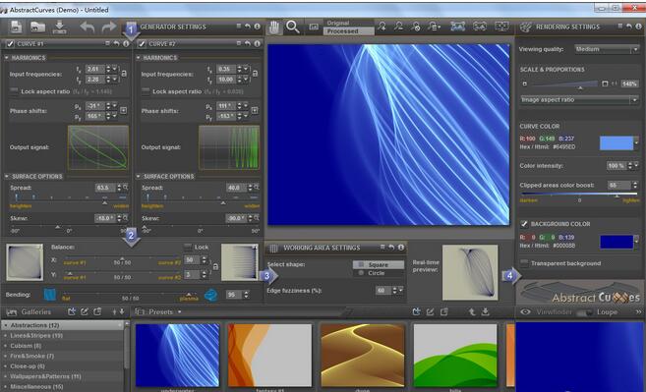Switch the Viewfinder/Loupe toggle

click(x=584, y=312)
